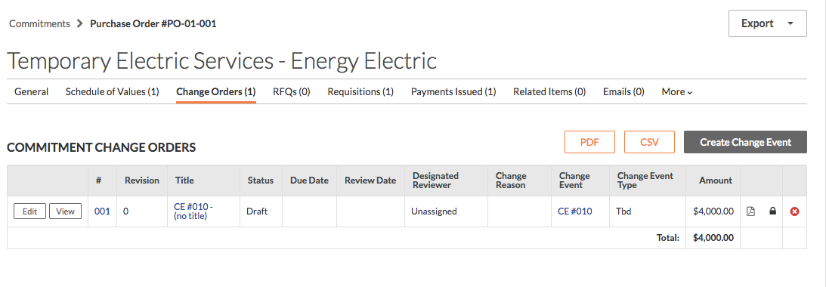Viewport: 826px width, 287px height.
Task: Click the Commitments breadcrumb link
Action: (x=39, y=23)
